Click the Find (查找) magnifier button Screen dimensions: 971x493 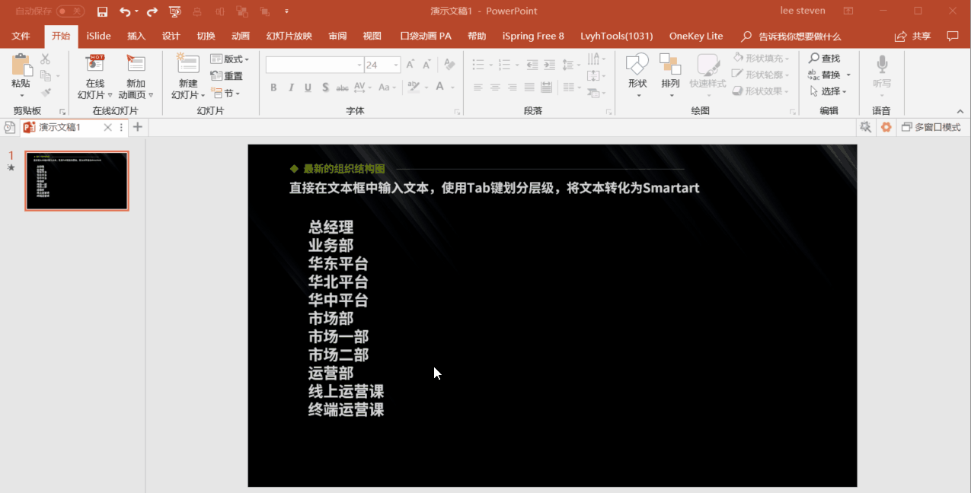pyautogui.click(x=825, y=59)
